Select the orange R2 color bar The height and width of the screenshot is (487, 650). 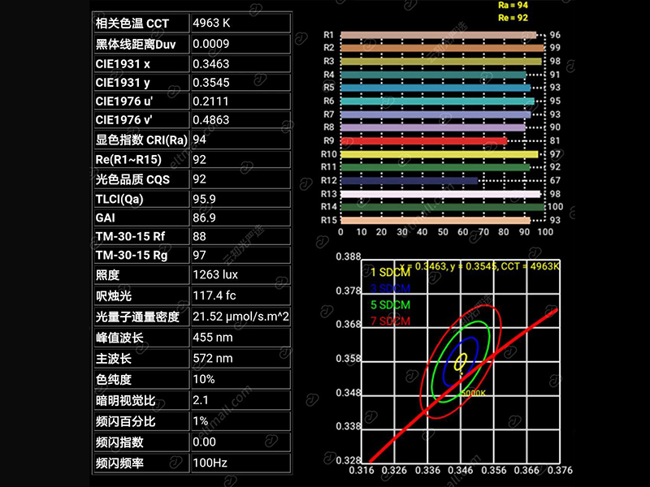click(441, 48)
